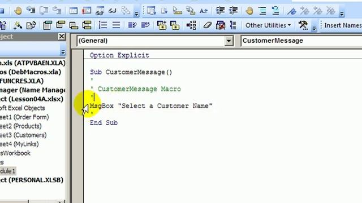
Task: Select the Excel Objects folder
Action: 23,108
